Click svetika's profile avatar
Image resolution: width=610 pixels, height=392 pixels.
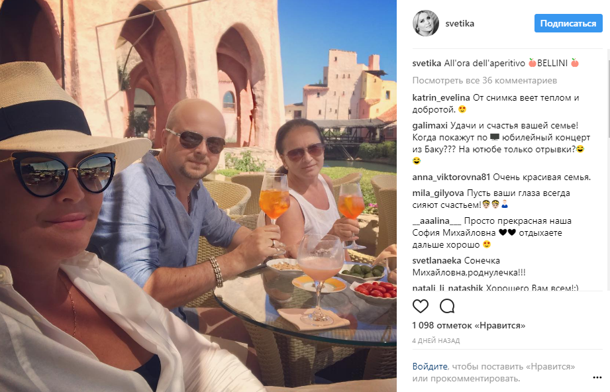[x=426, y=23]
